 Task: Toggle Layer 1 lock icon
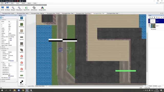point(149,26)
